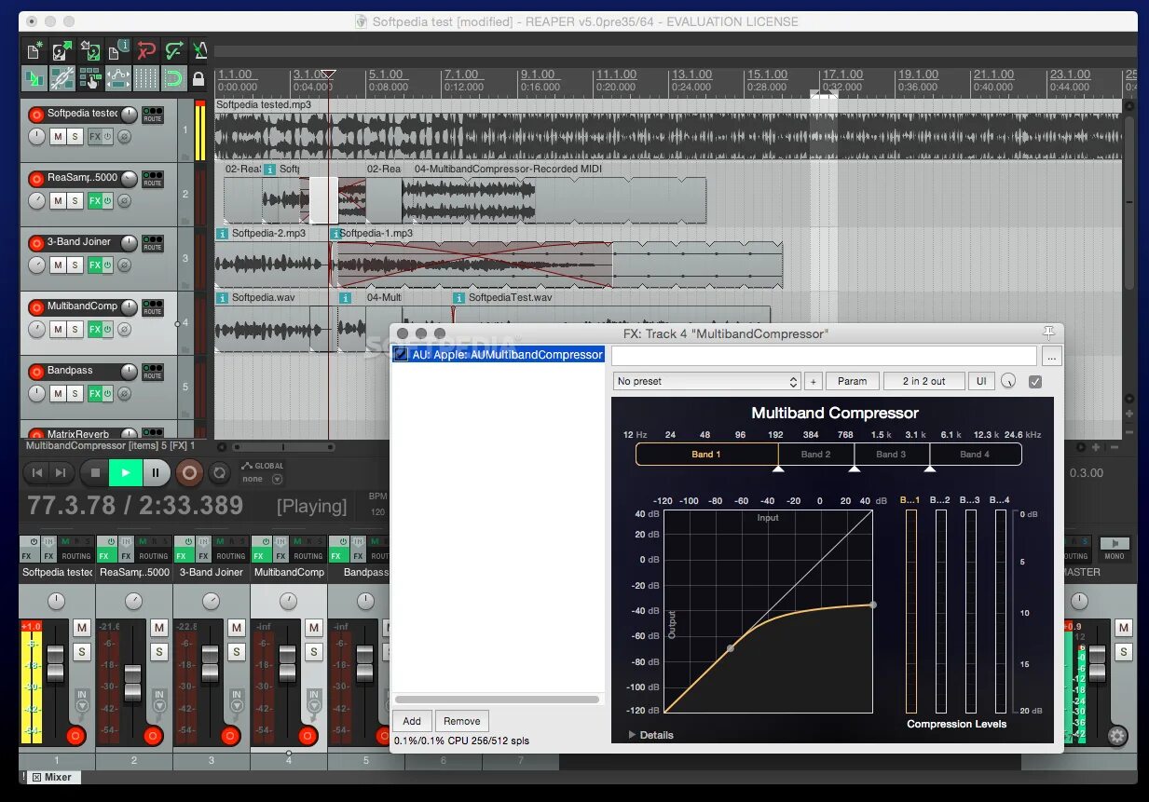The width and height of the screenshot is (1149, 802).
Task: Open project settings toolbar icon
Action: 118,51
